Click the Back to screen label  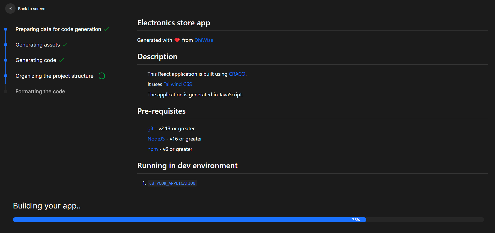32,9
